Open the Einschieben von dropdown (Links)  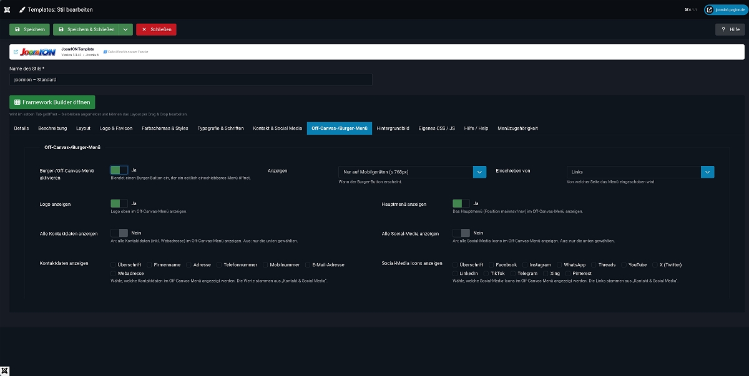coord(640,171)
